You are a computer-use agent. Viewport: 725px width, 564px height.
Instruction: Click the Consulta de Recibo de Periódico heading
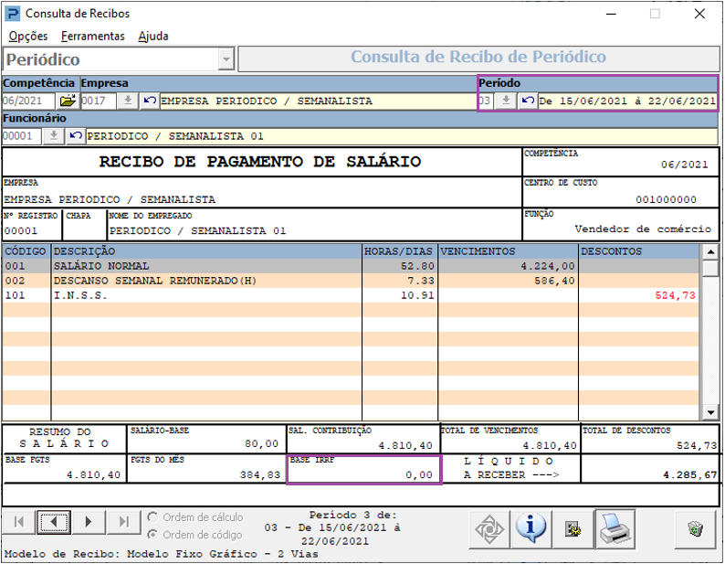pos(478,57)
